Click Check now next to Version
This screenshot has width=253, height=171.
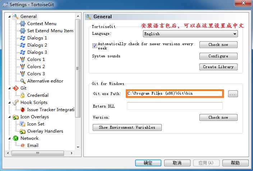pos(218,117)
